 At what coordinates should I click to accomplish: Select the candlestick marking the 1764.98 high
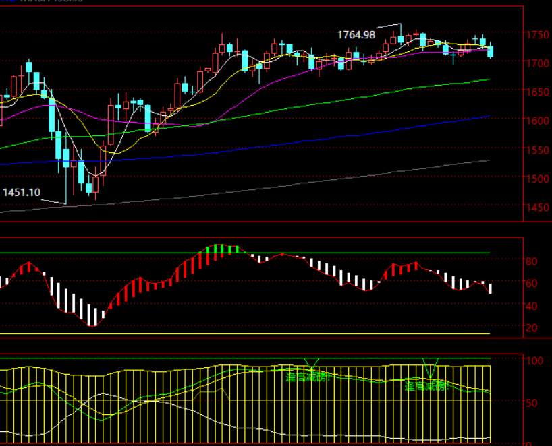pyautogui.click(x=401, y=35)
